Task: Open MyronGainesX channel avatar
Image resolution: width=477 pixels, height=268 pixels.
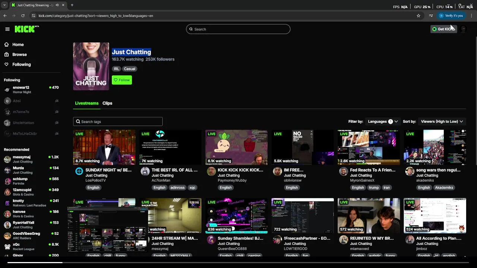Action: coord(344,171)
